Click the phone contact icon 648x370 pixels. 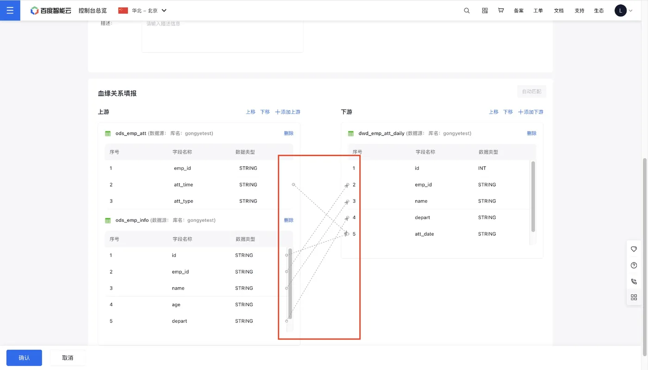[x=634, y=282]
